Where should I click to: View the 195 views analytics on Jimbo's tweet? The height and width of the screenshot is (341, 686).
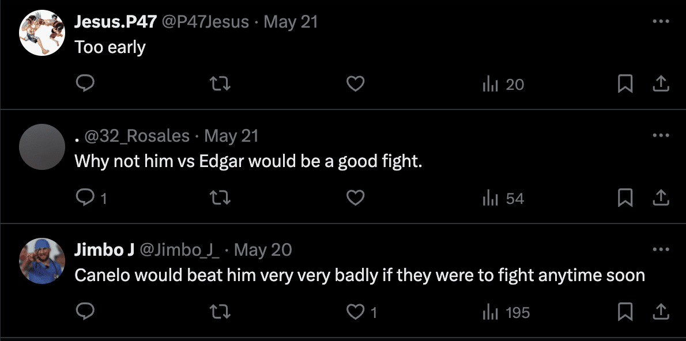[506, 312]
